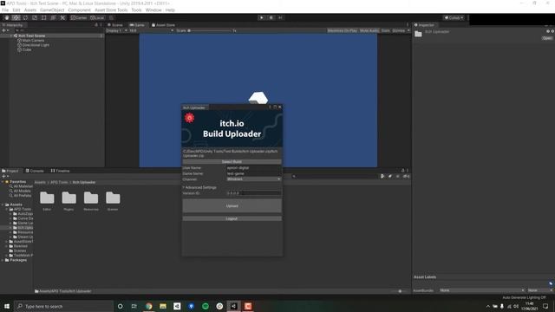Viewport: 555px width, 312px height.
Task: Open the Window menu
Action: (x=153, y=10)
